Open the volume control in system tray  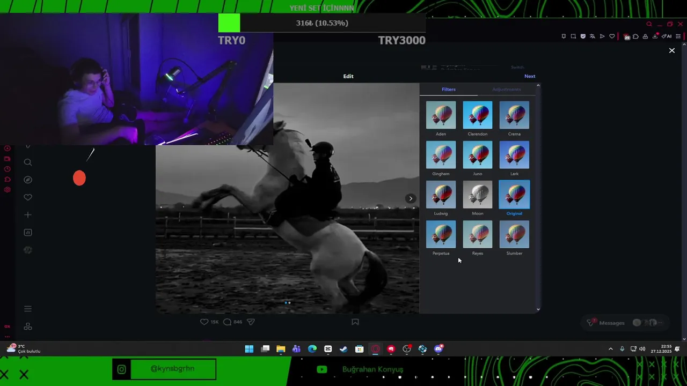tap(642, 349)
